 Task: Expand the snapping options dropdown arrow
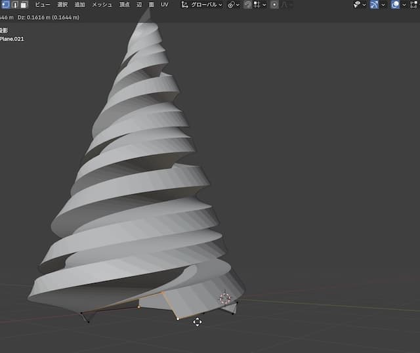[x=264, y=5]
